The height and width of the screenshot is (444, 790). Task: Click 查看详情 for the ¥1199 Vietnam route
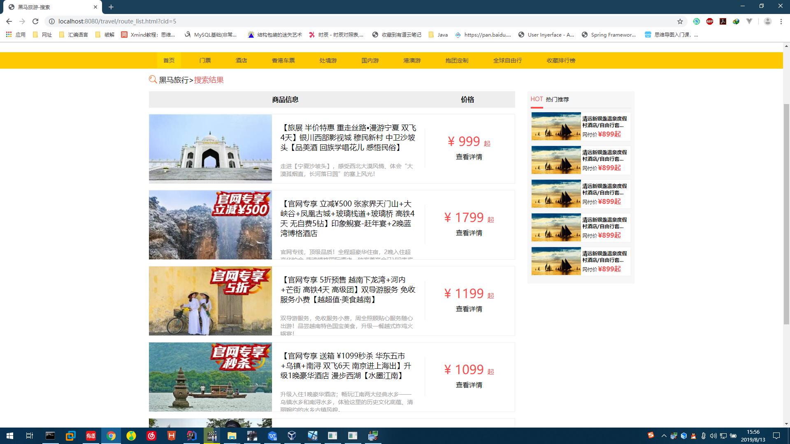coord(469,309)
